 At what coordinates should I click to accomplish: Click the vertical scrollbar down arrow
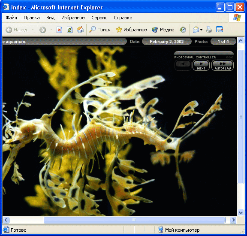pos(241,212)
